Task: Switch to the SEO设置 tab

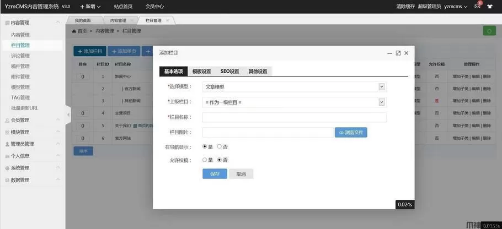Action: (229, 72)
